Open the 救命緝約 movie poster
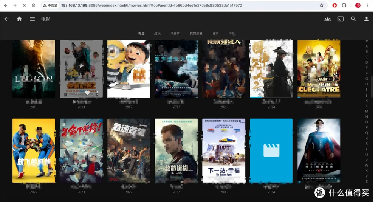Image resolution: width=373 pixels, height=202 pixels. pos(176,150)
